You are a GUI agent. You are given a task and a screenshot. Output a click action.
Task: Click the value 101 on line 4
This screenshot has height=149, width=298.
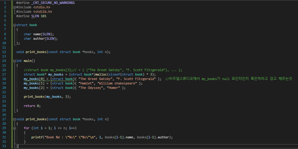[x=44, y=16]
